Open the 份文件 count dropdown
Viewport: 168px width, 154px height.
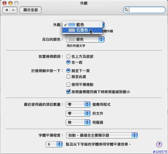(78, 113)
